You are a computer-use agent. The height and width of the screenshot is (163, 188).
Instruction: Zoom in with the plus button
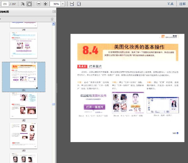click(45, 4)
